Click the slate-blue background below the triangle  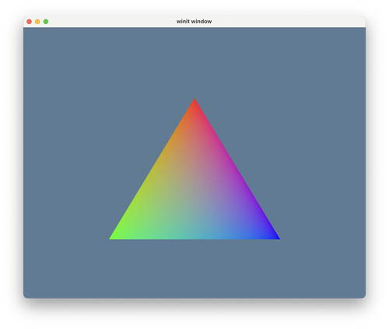(x=194, y=269)
